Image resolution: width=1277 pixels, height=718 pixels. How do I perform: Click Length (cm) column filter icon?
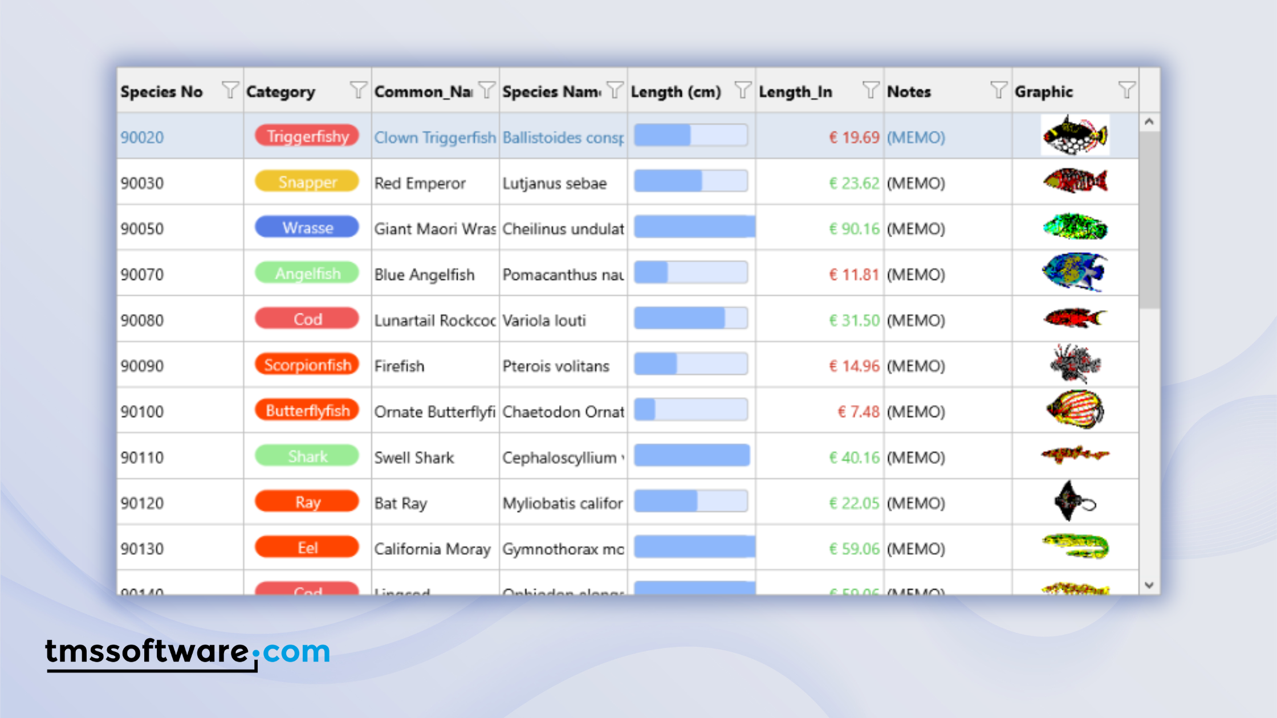tap(743, 90)
